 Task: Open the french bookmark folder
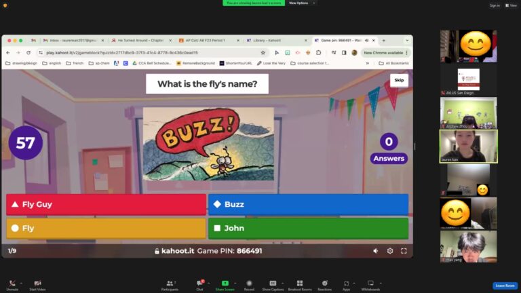75,63
